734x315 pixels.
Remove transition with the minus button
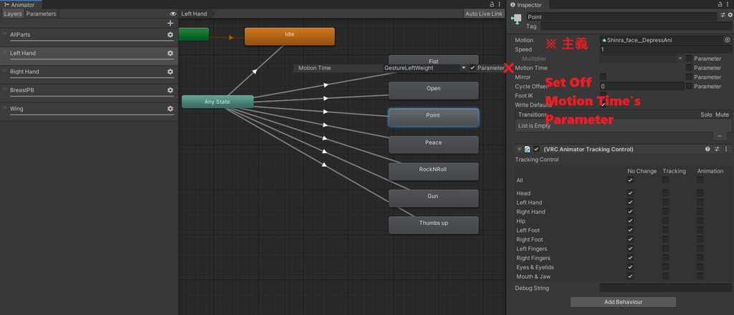click(x=720, y=136)
